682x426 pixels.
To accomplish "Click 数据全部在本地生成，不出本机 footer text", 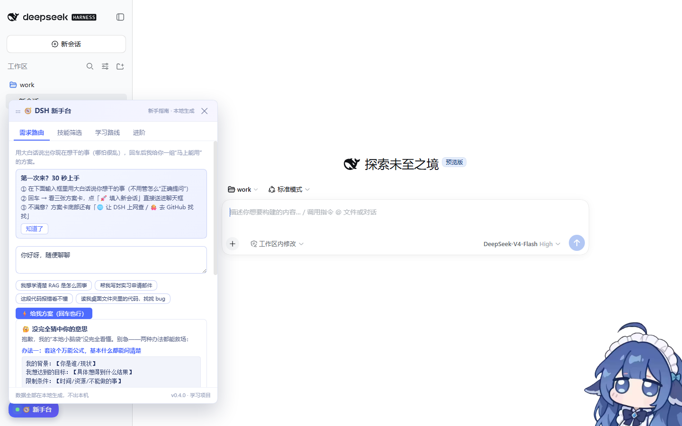I will tap(52, 395).
